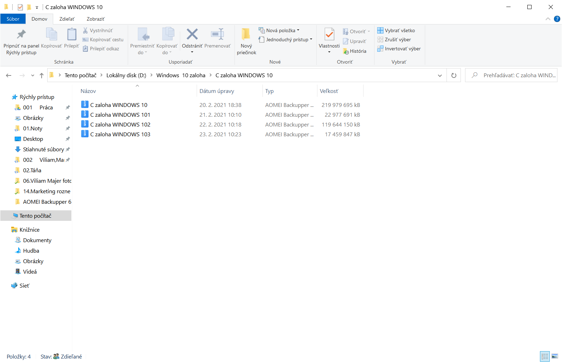Collapse the ribbon with the chevron

click(548, 19)
